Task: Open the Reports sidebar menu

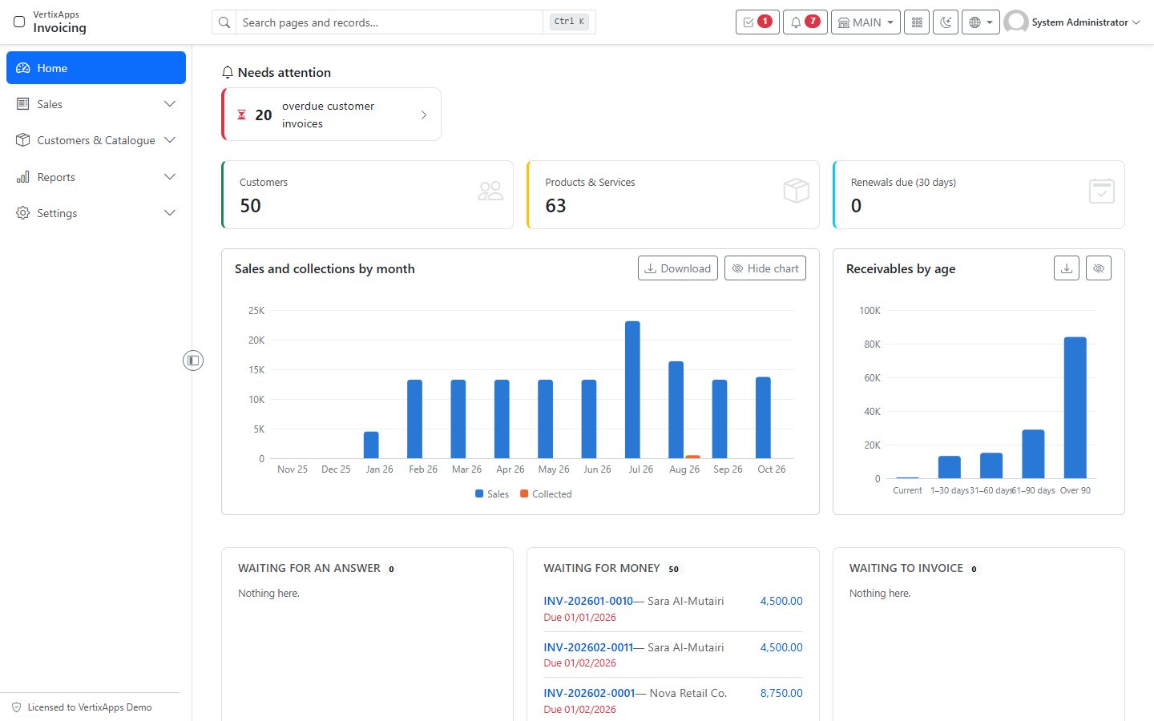Action: point(96,177)
